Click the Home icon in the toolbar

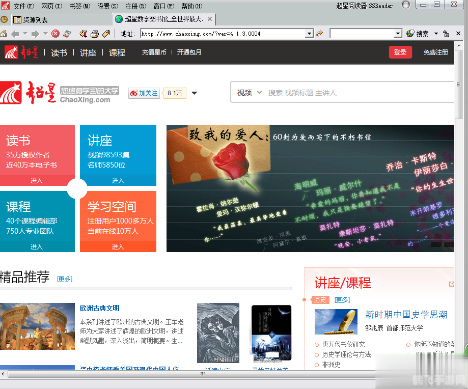4,34
